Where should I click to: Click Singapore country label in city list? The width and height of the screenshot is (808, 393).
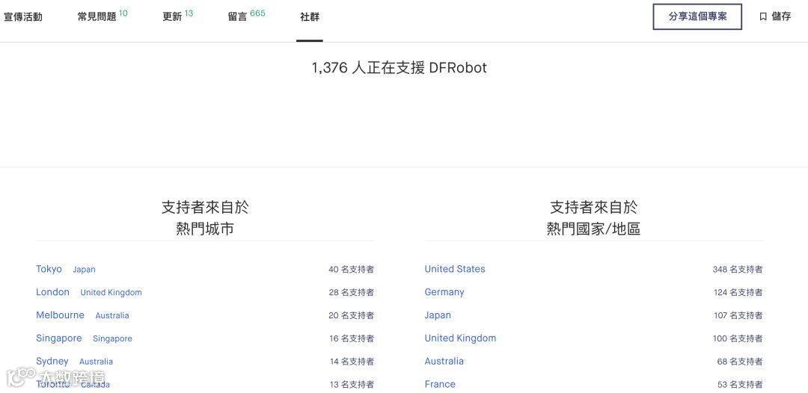112,339
